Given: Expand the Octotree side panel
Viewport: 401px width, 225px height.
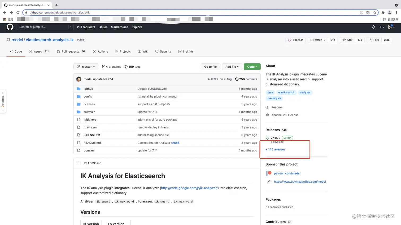Looking at the screenshot, I should point(3,102).
